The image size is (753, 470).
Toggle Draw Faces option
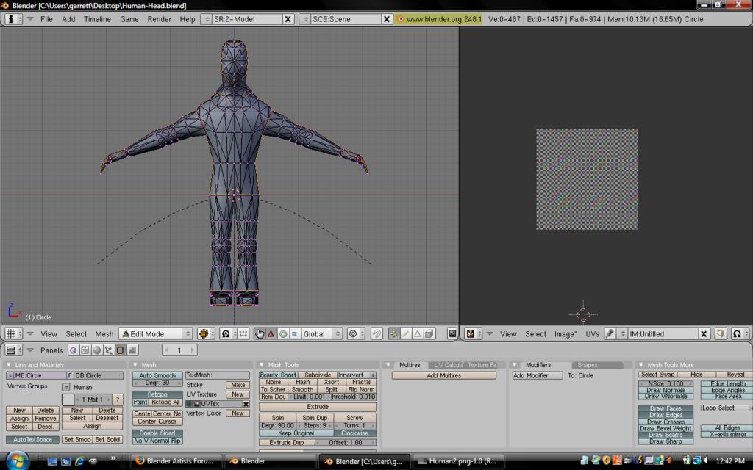click(x=665, y=408)
